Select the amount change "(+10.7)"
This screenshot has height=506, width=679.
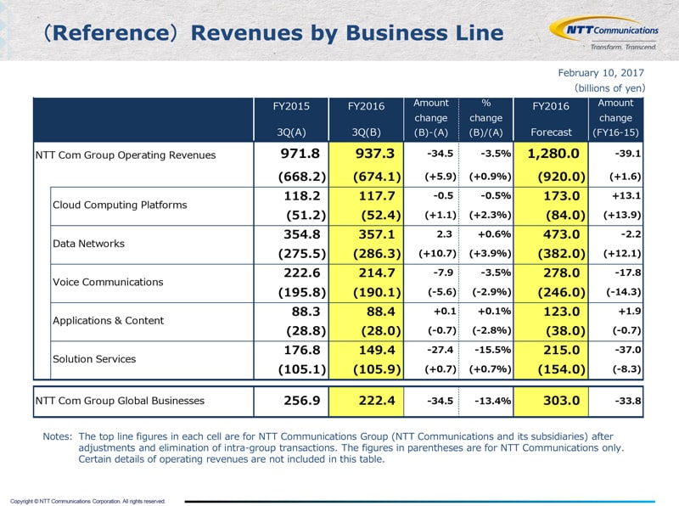pyautogui.click(x=437, y=254)
